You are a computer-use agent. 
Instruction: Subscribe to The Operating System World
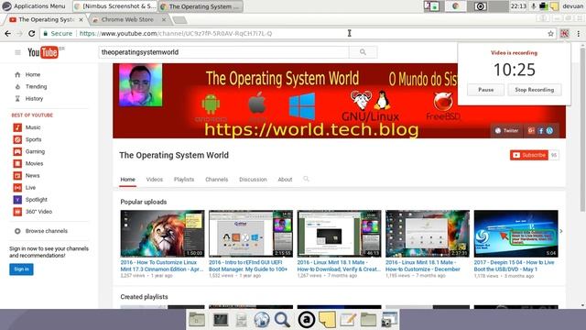pos(529,155)
